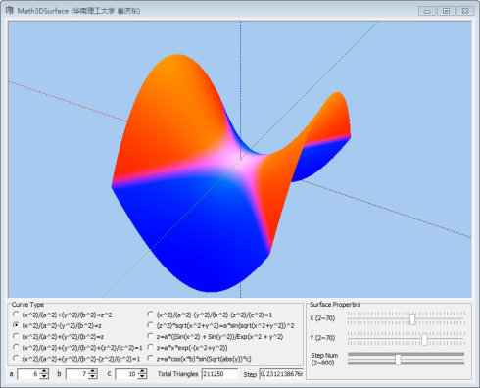
Task: Minimize the Math3DSurface window
Action: (427, 11)
